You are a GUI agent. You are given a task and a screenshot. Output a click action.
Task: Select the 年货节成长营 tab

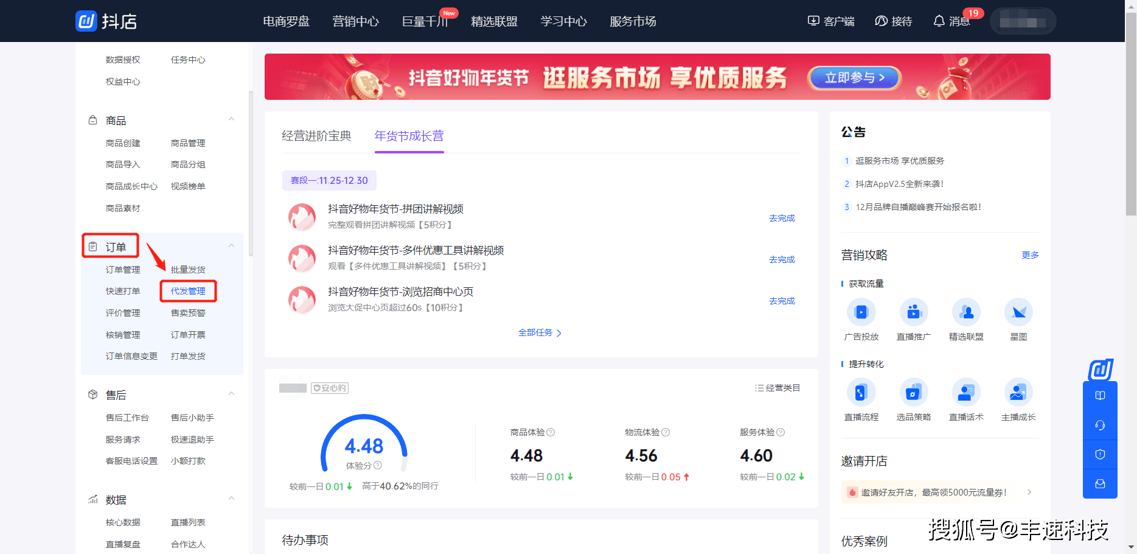click(x=409, y=136)
